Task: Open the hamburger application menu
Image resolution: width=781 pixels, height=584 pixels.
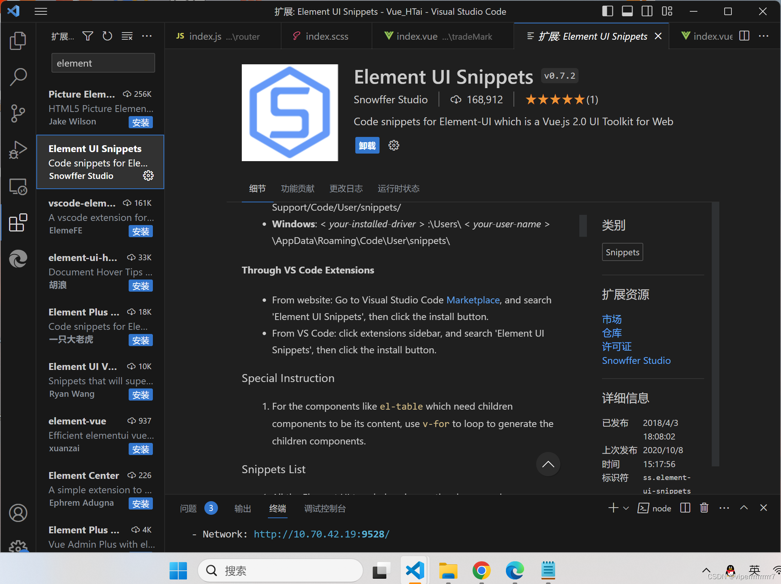Action: point(41,11)
